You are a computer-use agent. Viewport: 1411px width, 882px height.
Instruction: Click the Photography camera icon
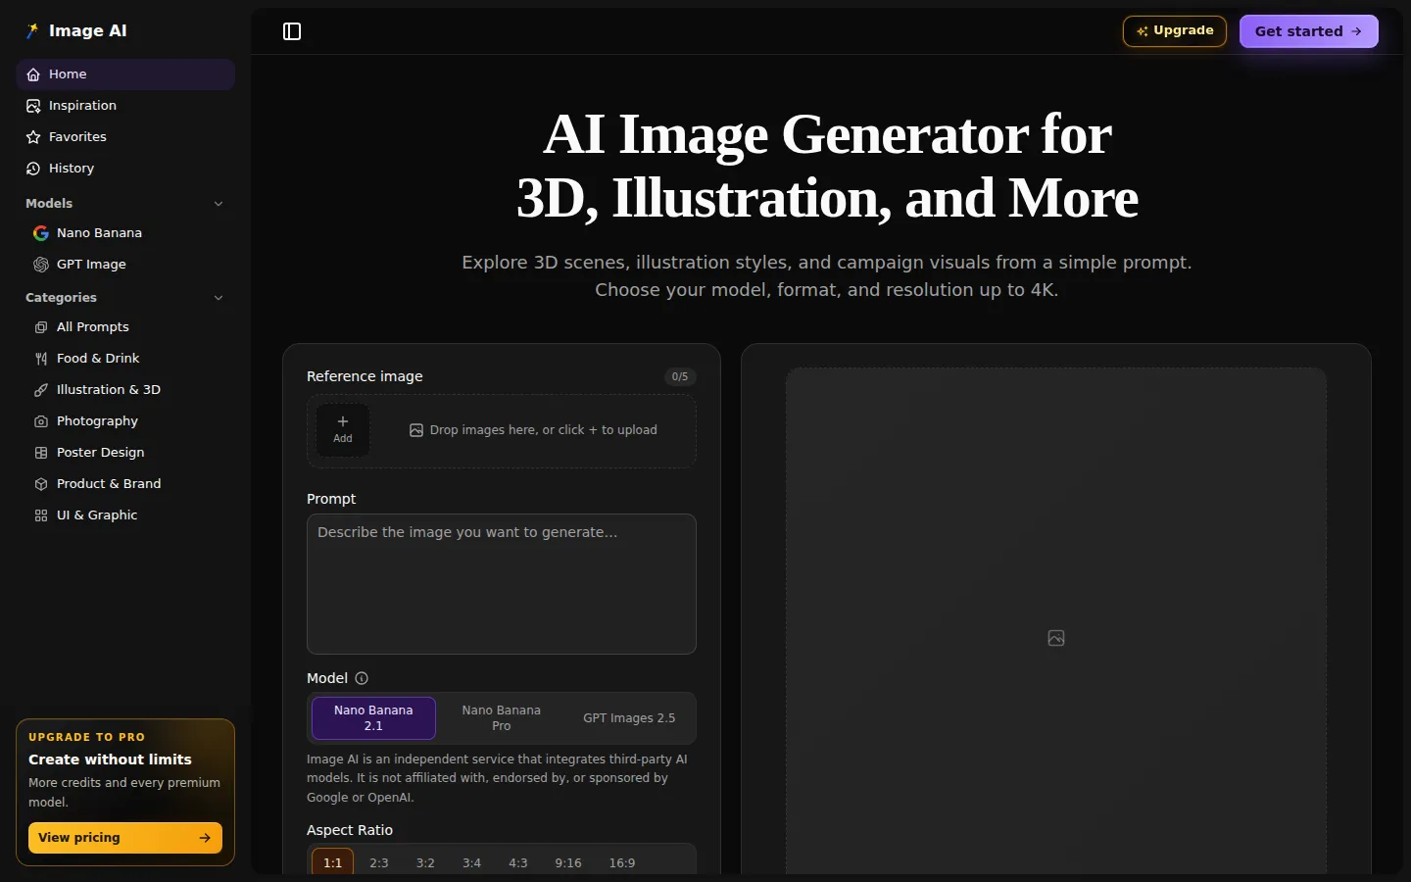(41, 421)
